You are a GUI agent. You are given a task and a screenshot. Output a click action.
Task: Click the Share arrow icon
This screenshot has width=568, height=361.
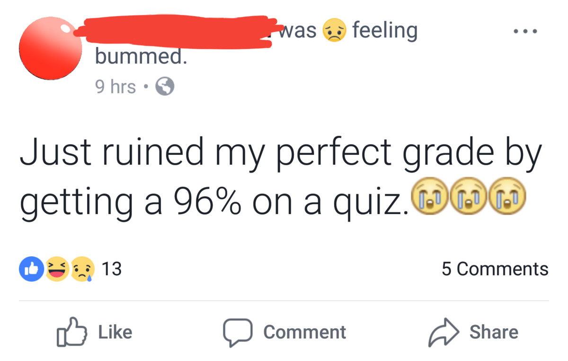coord(443,332)
